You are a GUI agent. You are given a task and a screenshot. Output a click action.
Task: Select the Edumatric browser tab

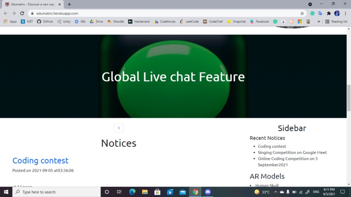tap(33, 4)
